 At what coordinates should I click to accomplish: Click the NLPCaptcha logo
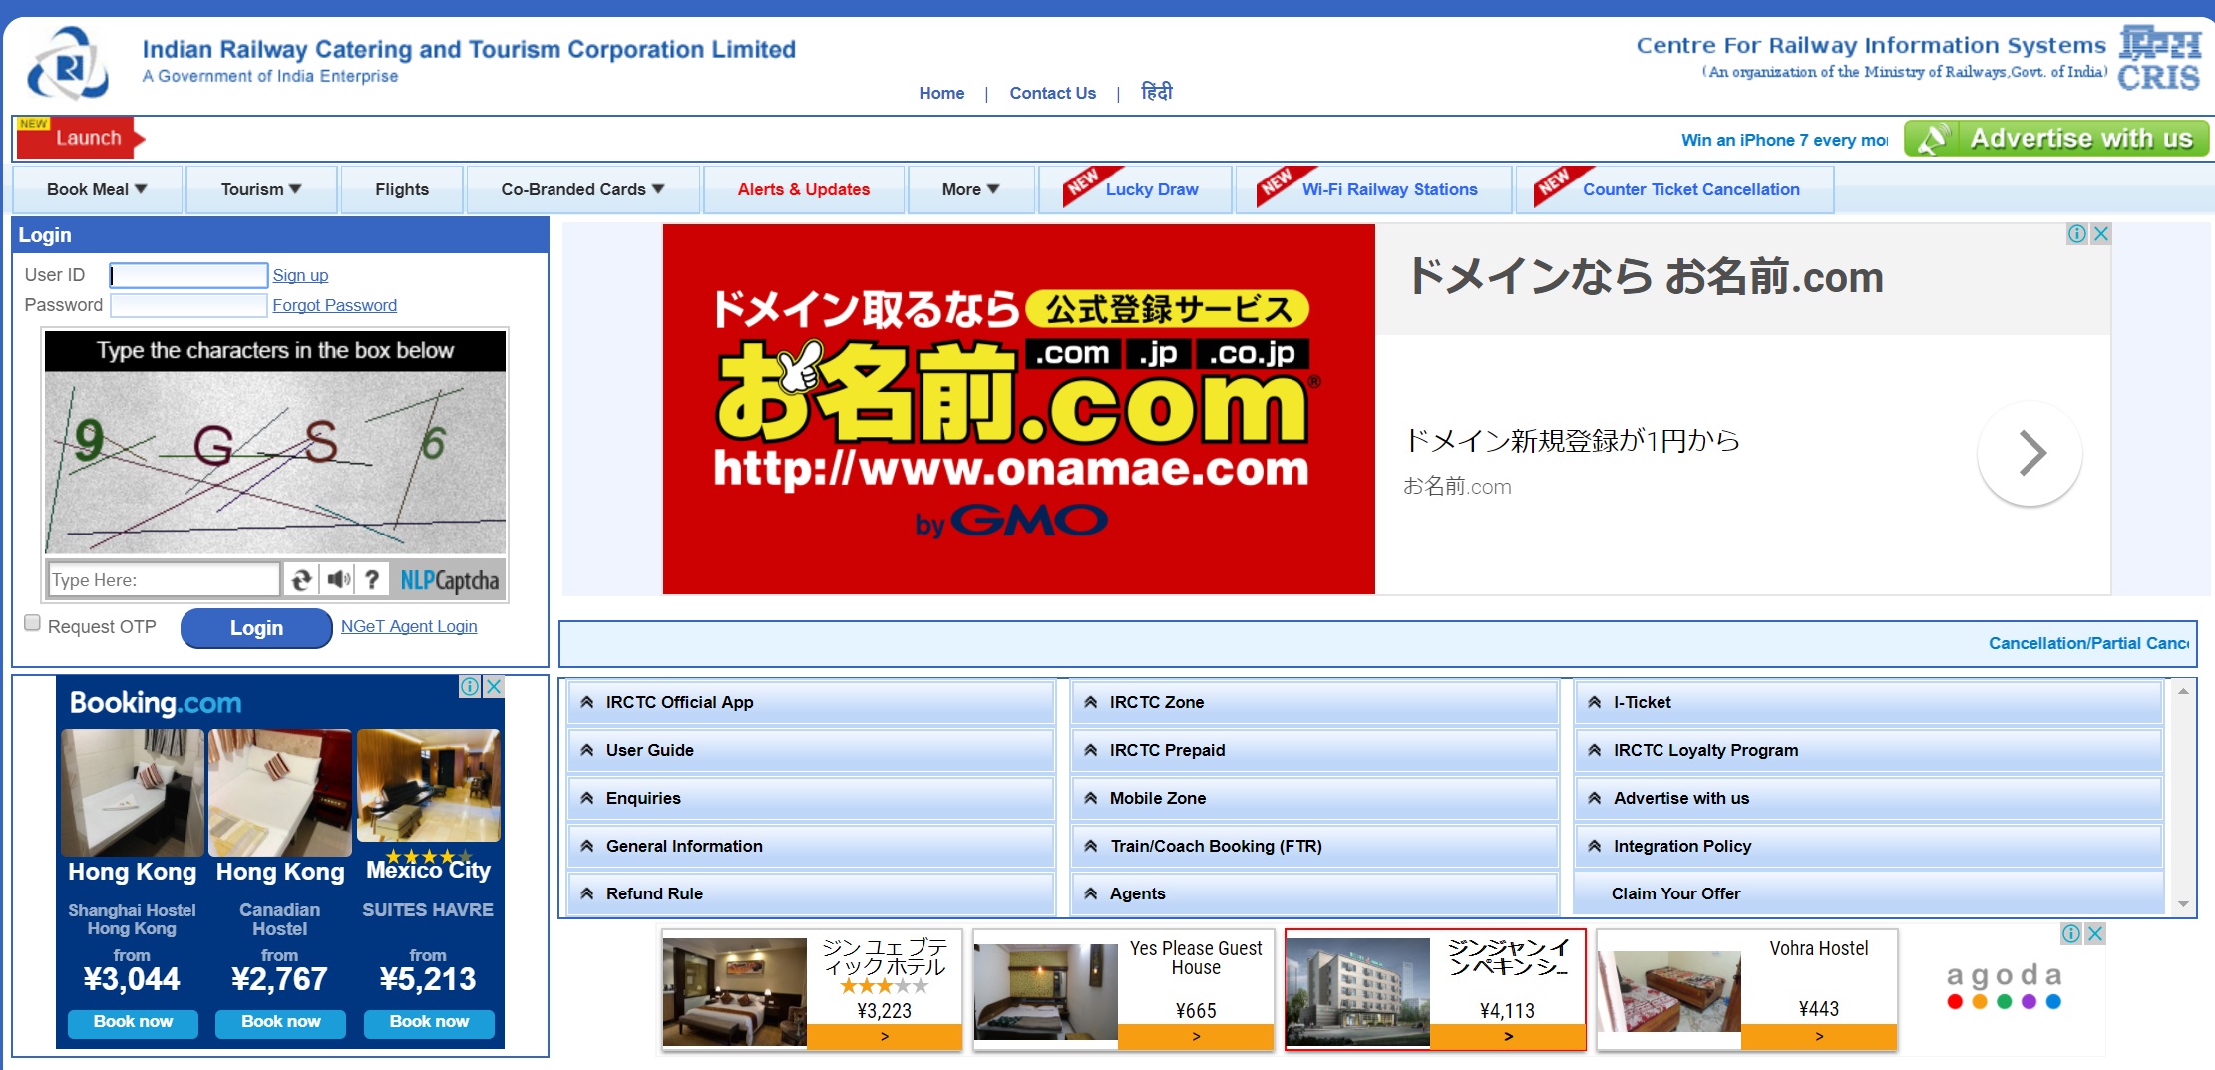[449, 580]
